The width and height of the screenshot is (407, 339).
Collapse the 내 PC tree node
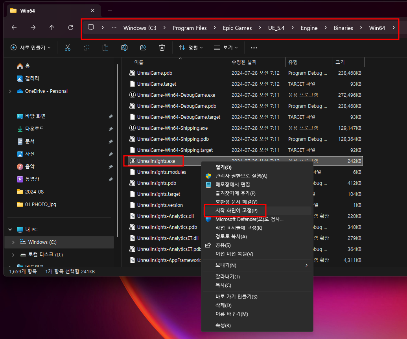[10, 229]
